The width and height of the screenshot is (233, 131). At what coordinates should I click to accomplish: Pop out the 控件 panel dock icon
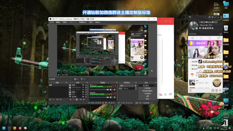[x=156, y=82]
